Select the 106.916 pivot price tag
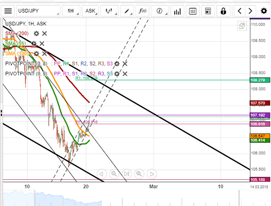The width and height of the screenshot is (271, 206). pos(260,124)
